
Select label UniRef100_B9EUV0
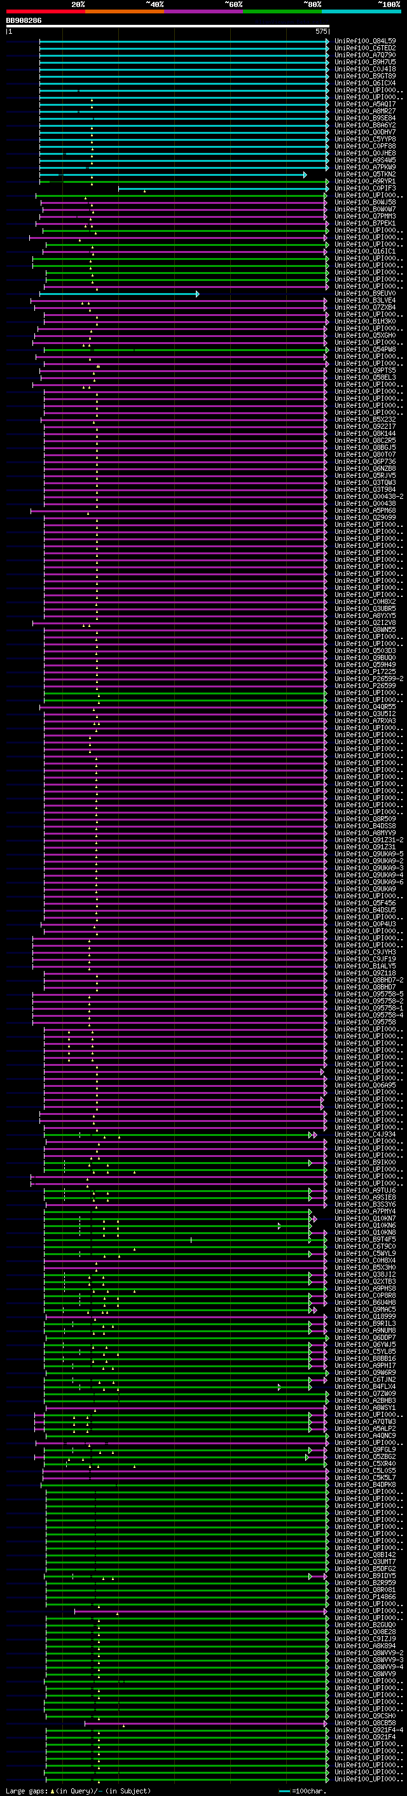coord(365,294)
